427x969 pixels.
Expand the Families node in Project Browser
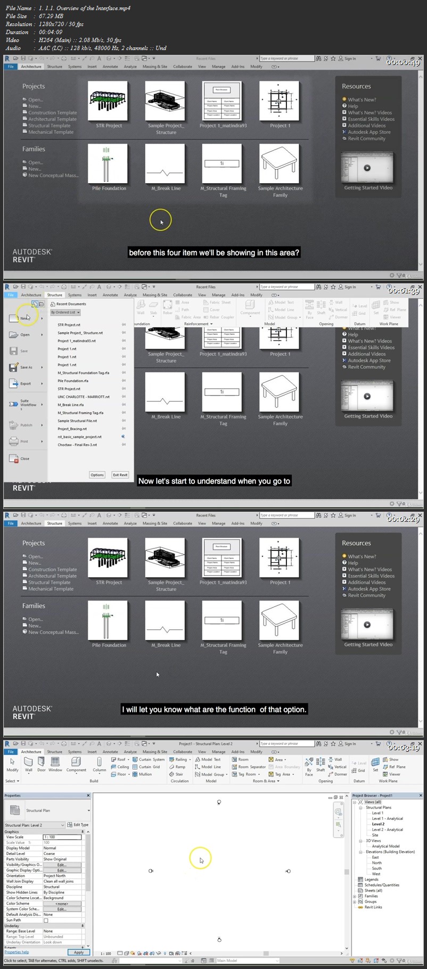[x=355, y=896]
